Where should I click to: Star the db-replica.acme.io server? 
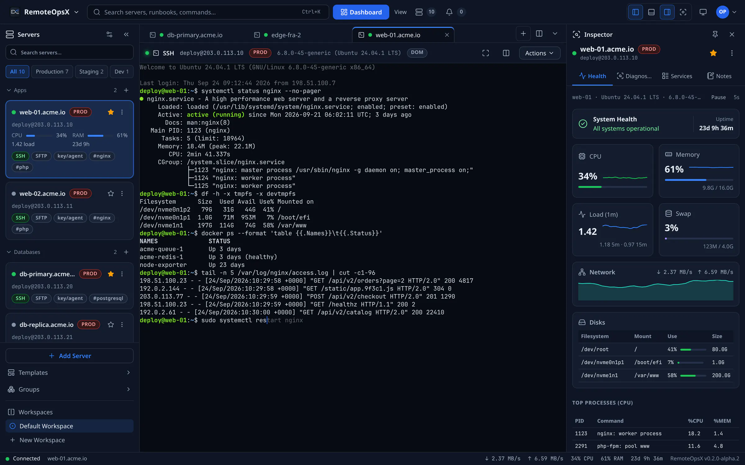tap(111, 325)
